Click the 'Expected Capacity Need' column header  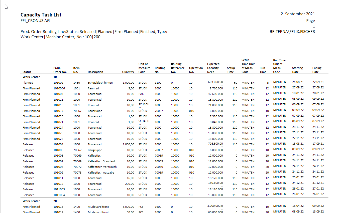pos(213,68)
